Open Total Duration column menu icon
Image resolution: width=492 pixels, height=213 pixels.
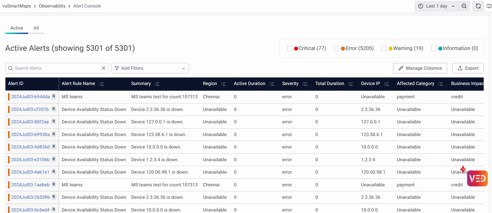(351, 84)
